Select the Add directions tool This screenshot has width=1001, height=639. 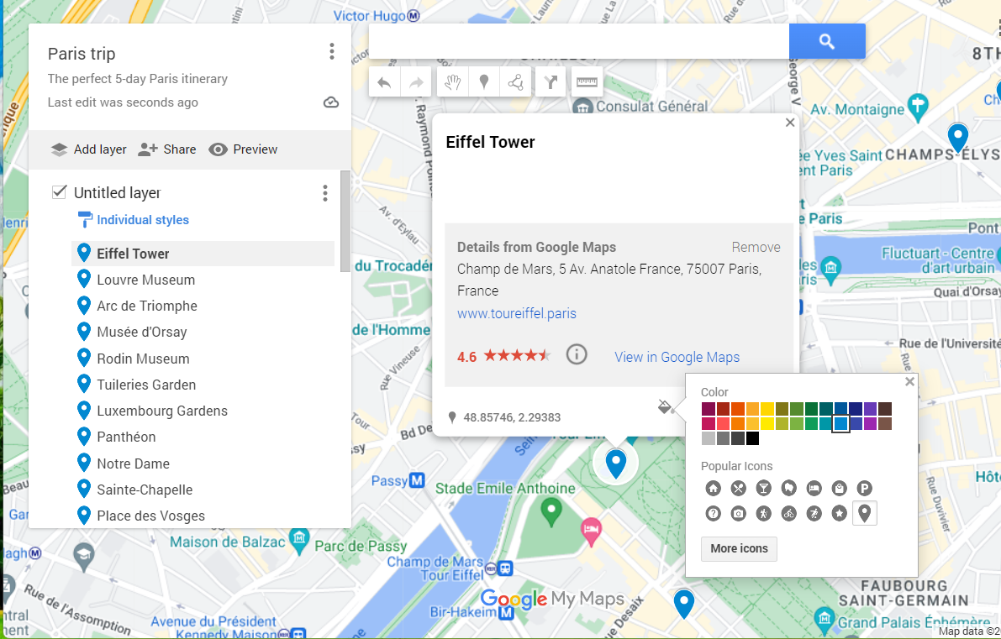[551, 81]
